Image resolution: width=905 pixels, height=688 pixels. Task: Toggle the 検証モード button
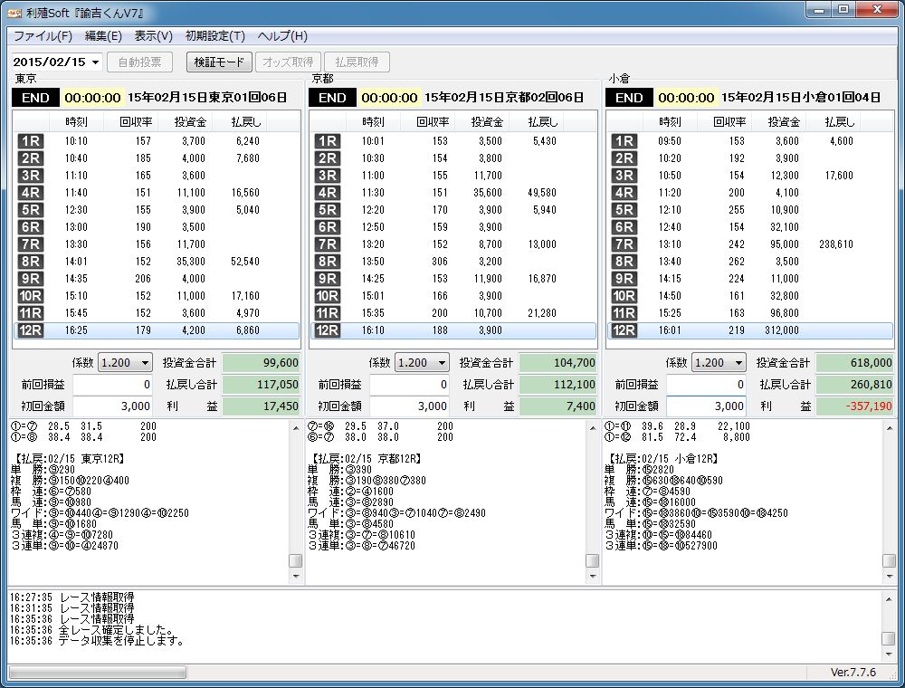click(x=219, y=62)
